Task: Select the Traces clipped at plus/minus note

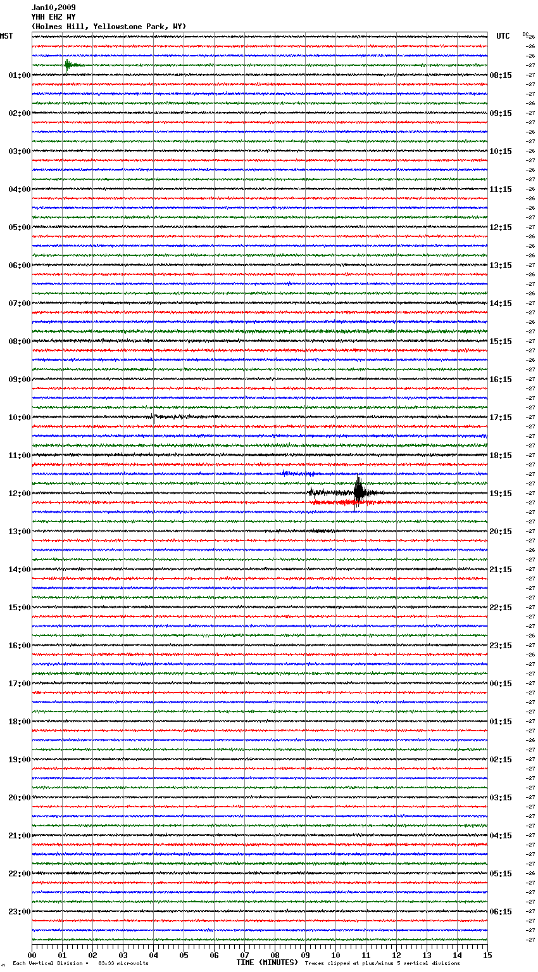Action: (382, 963)
